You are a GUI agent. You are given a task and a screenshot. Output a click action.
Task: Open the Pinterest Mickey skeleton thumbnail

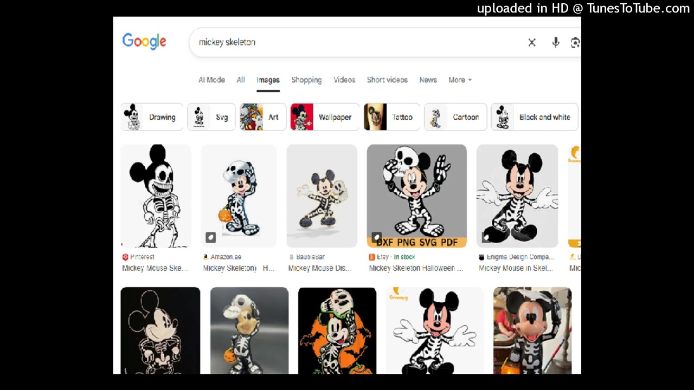(x=156, y=196)
